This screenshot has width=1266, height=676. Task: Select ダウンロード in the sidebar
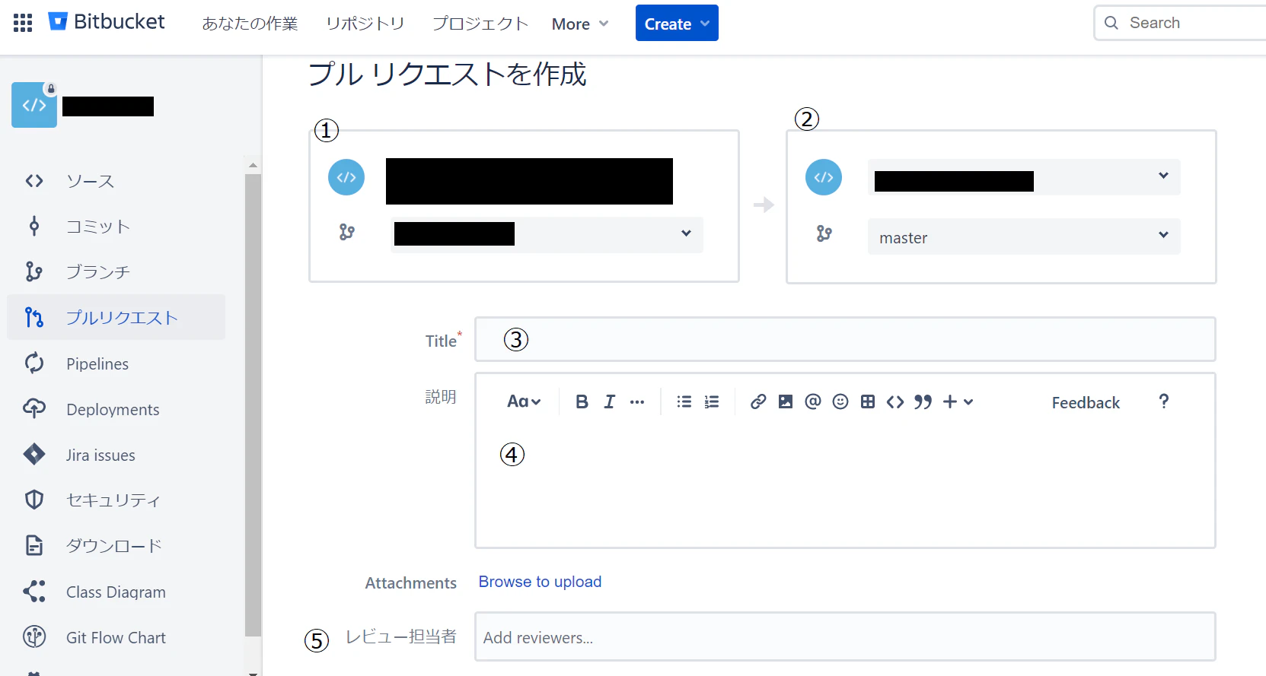click(116, 545)
